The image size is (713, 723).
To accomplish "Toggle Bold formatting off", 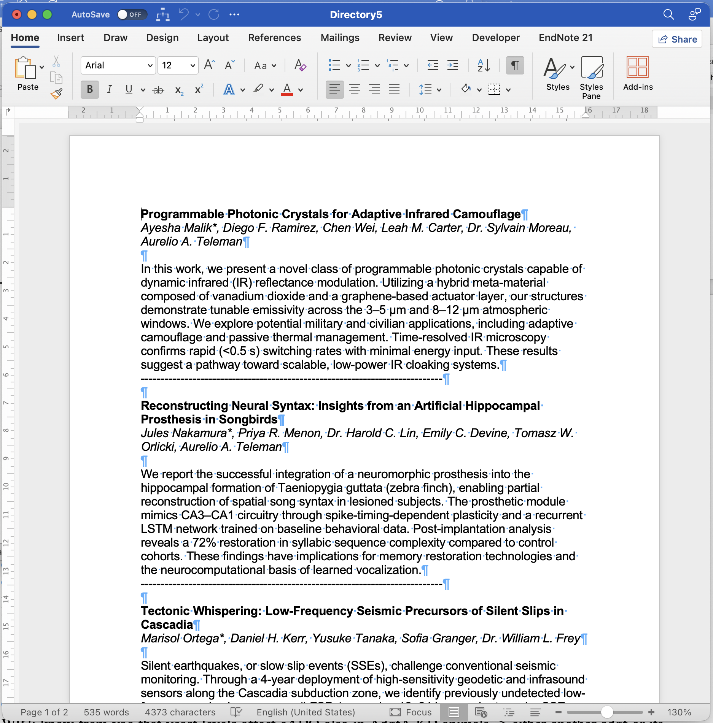I will (x=90, y=90).
